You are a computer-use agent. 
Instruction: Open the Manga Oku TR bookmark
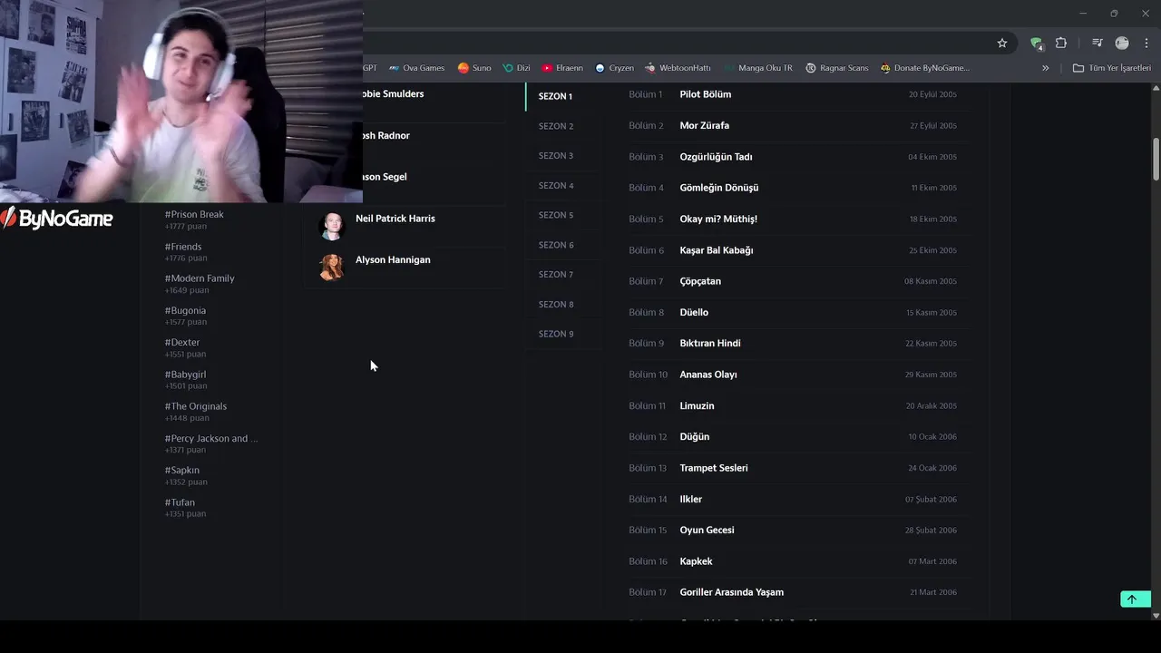pos(758,68)
